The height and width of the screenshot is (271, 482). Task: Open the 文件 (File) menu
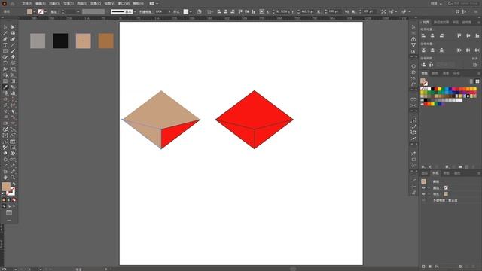click(27, 3)
